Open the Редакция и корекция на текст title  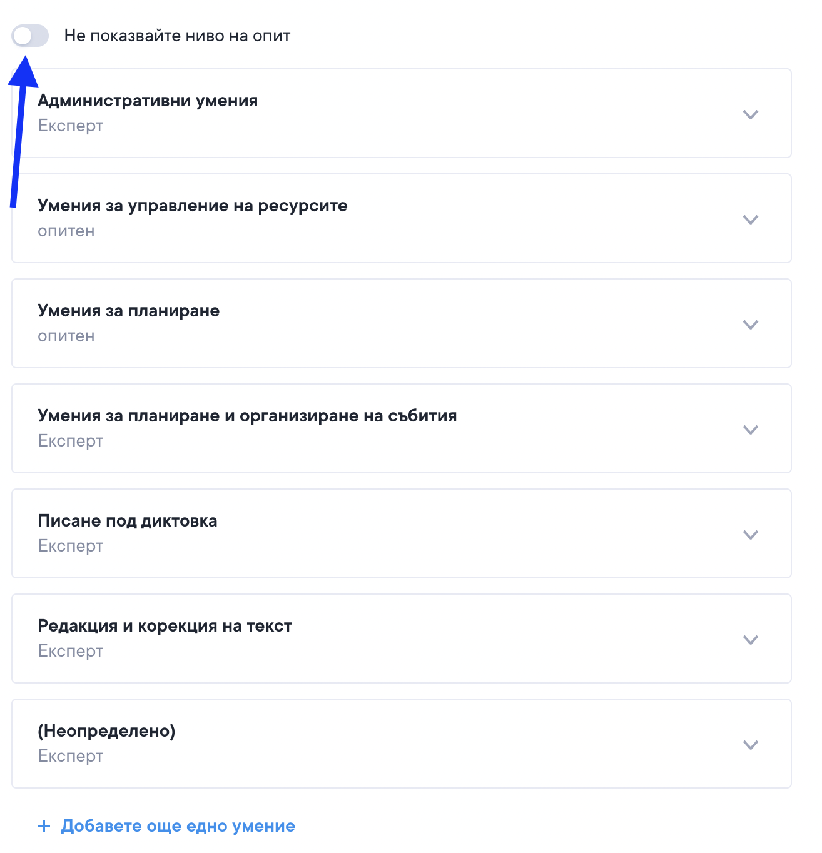165,626
